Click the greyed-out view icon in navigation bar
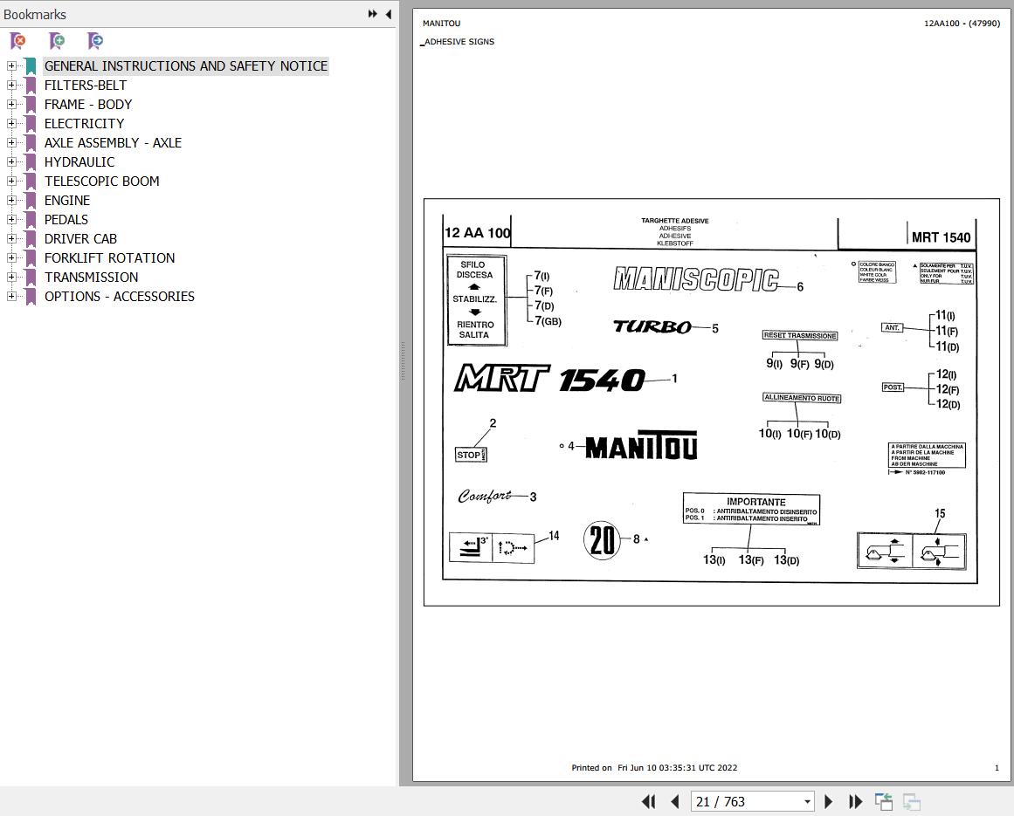Viewport: 1014px width, 816px height. point(911,802)
